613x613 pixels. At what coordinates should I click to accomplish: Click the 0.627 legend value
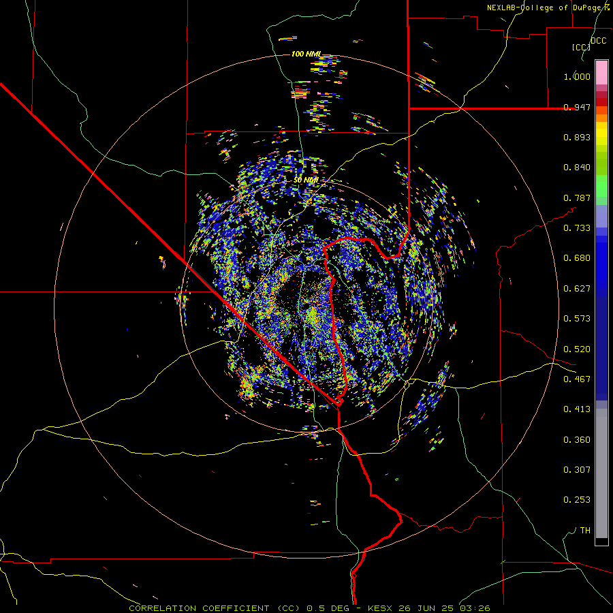pos(577,289)
